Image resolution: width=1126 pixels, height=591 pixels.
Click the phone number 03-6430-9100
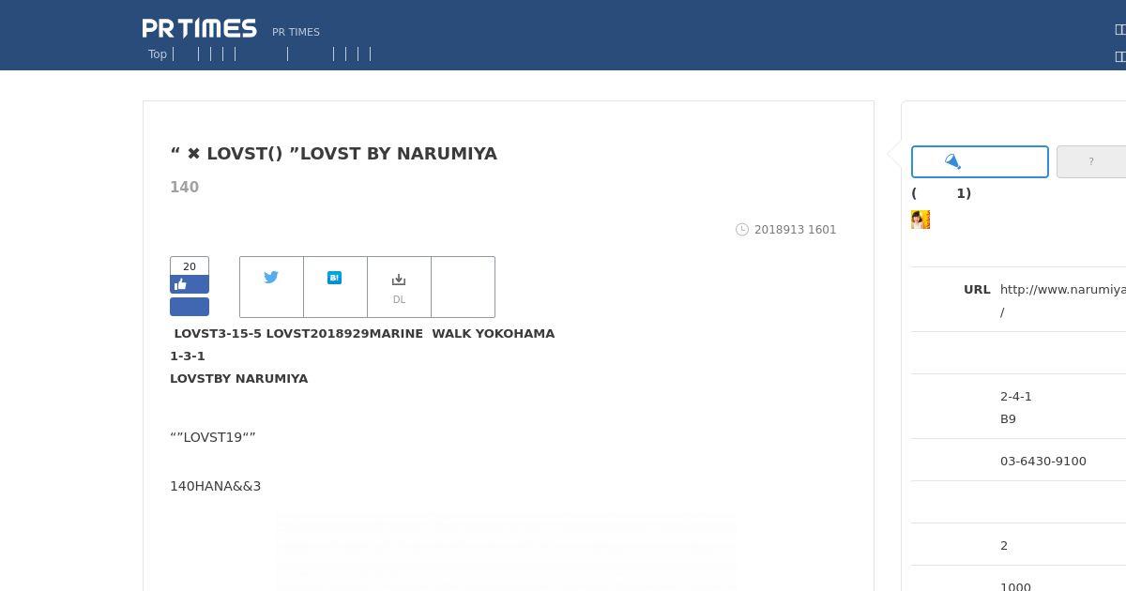(1043, 461)
